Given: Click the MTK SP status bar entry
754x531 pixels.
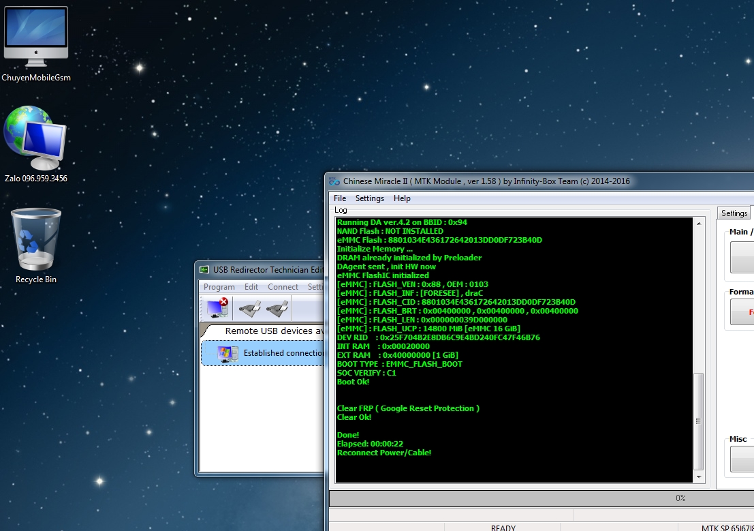Looking at the screenshot, I should tap(727, 527).
